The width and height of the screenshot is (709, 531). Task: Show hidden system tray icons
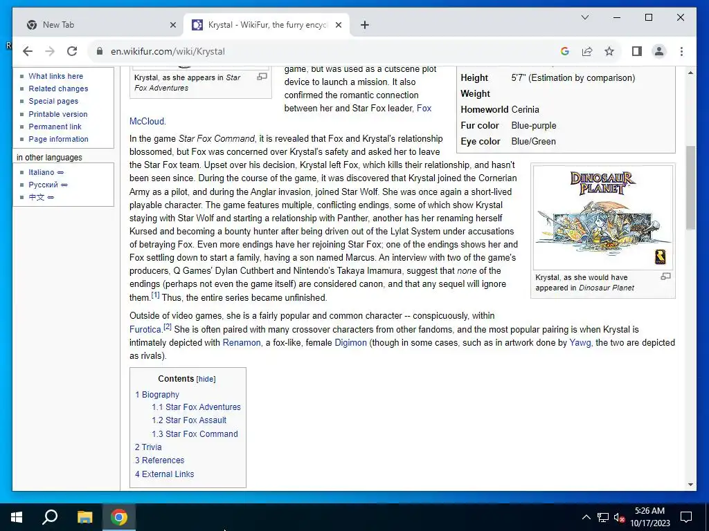tap(586, 517)
